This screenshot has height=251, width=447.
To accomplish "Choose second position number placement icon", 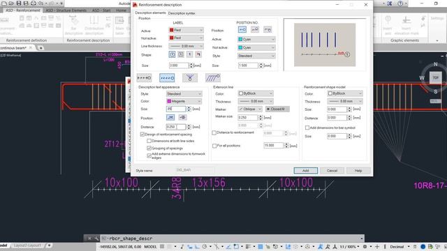I will [x=254, y=29].
